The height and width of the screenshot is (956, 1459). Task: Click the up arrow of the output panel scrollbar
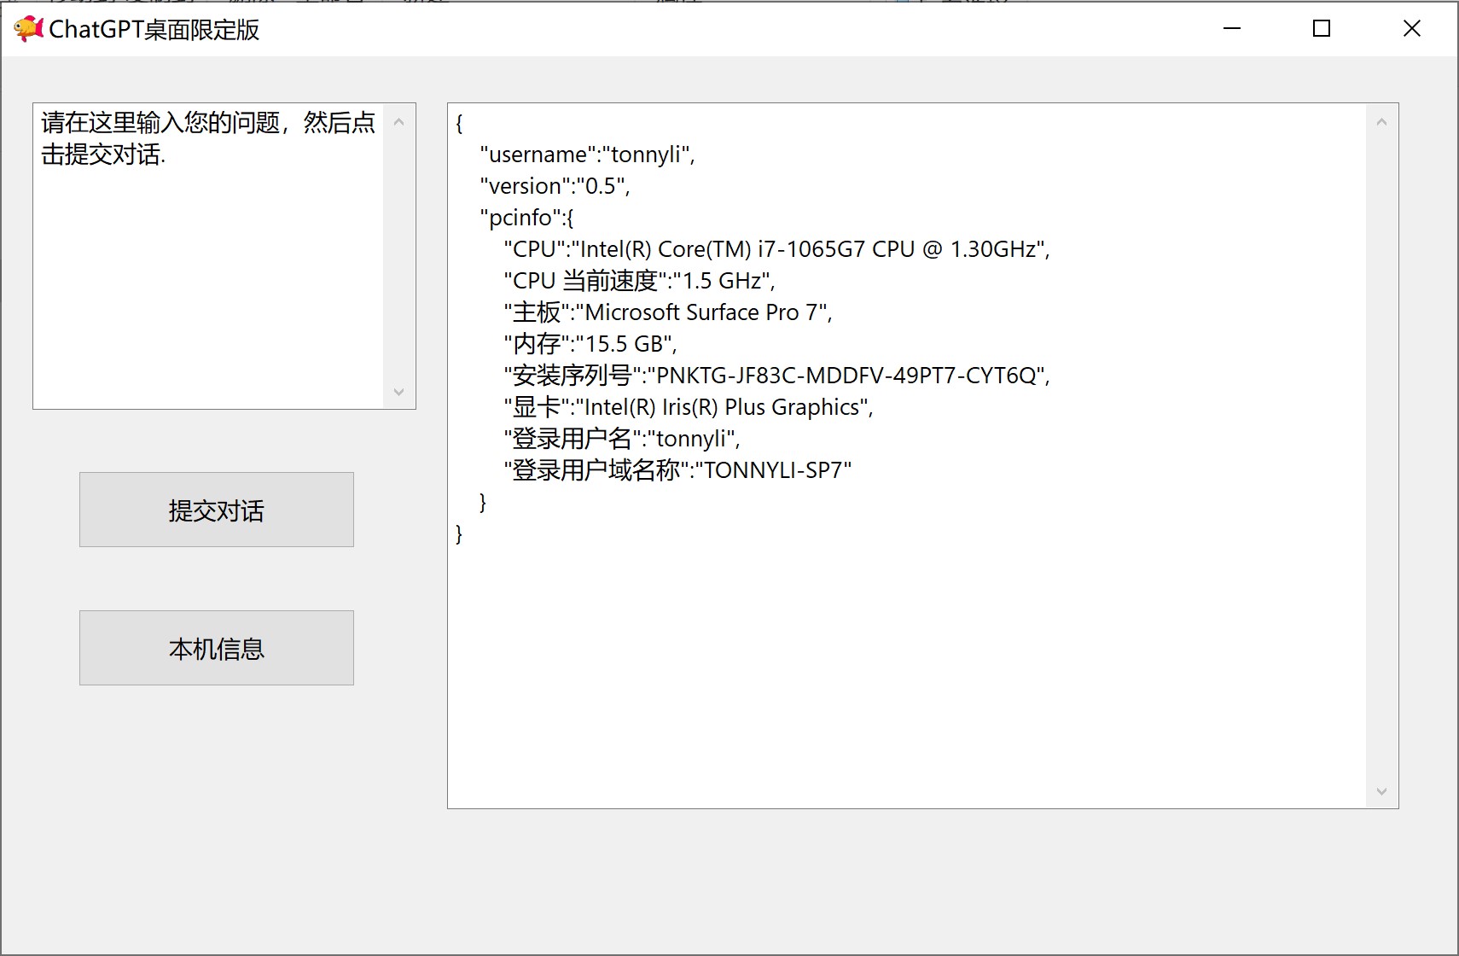[x=1381, y=122]
